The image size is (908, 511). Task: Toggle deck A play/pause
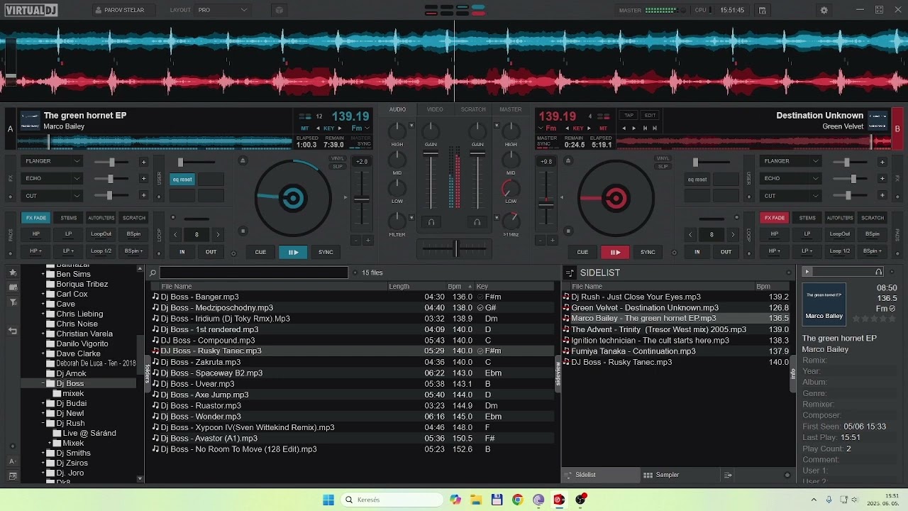[x=293, y=252]
